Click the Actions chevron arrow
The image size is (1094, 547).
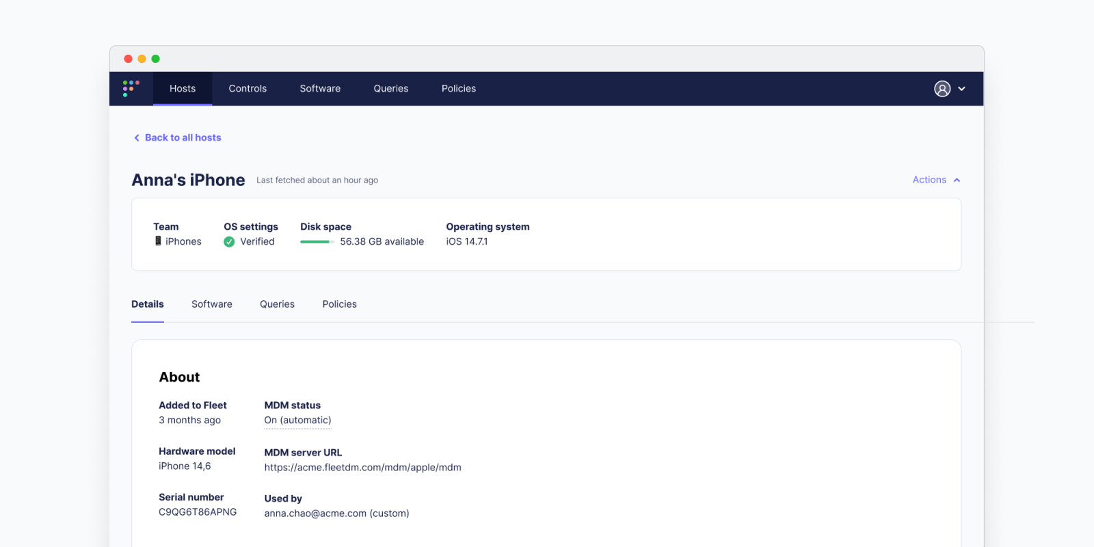click(957, 181)
